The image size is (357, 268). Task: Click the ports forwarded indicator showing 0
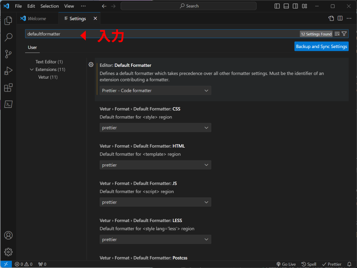(42, 264)
